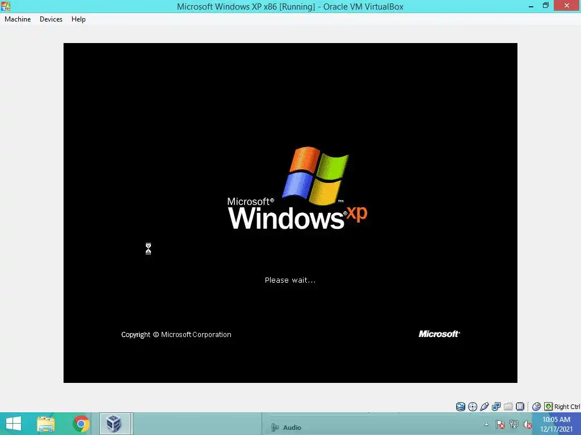
Task: Launch Google Chrome from the taskbar
Action: [81, 424]
